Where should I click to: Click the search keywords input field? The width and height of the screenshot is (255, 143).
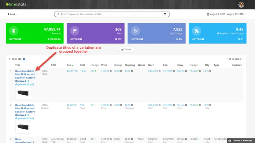pyautogui.click(x=111, y=14)
